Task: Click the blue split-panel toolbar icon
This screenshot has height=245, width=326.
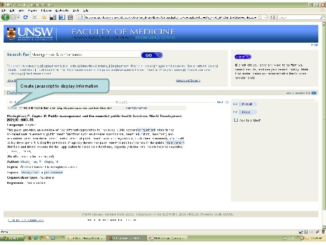Action: pos(62,17)
